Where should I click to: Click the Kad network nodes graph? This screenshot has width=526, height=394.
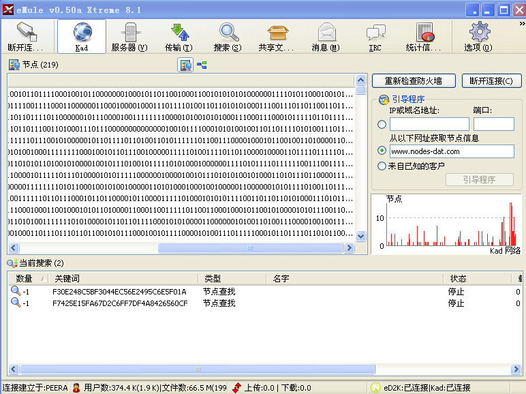(446, 224)
